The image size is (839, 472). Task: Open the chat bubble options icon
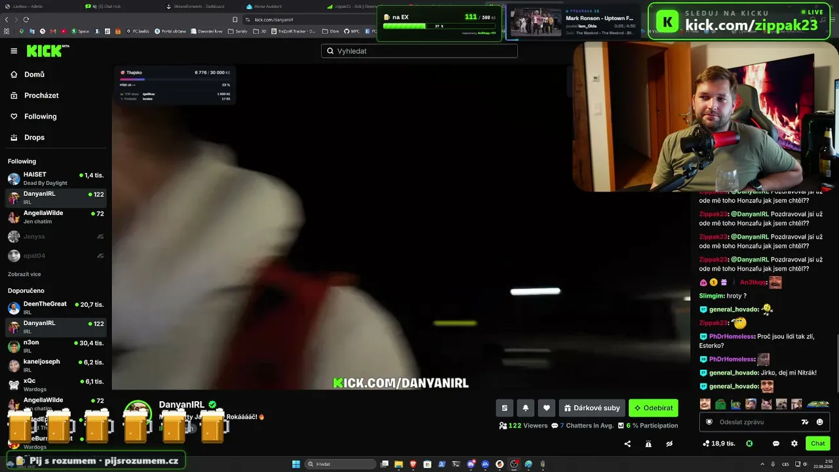tap(776, 444)
